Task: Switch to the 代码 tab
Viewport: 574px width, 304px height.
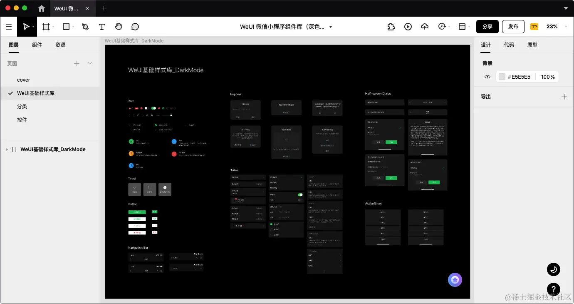Action: pos(509,45)
